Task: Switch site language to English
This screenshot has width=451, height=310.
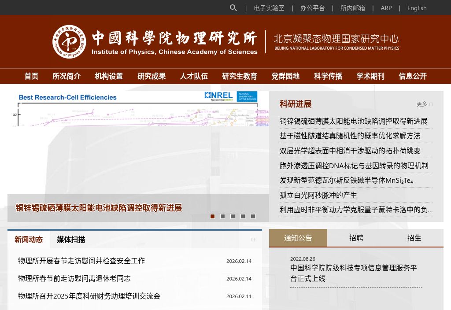Action: [x=417, y=8]
